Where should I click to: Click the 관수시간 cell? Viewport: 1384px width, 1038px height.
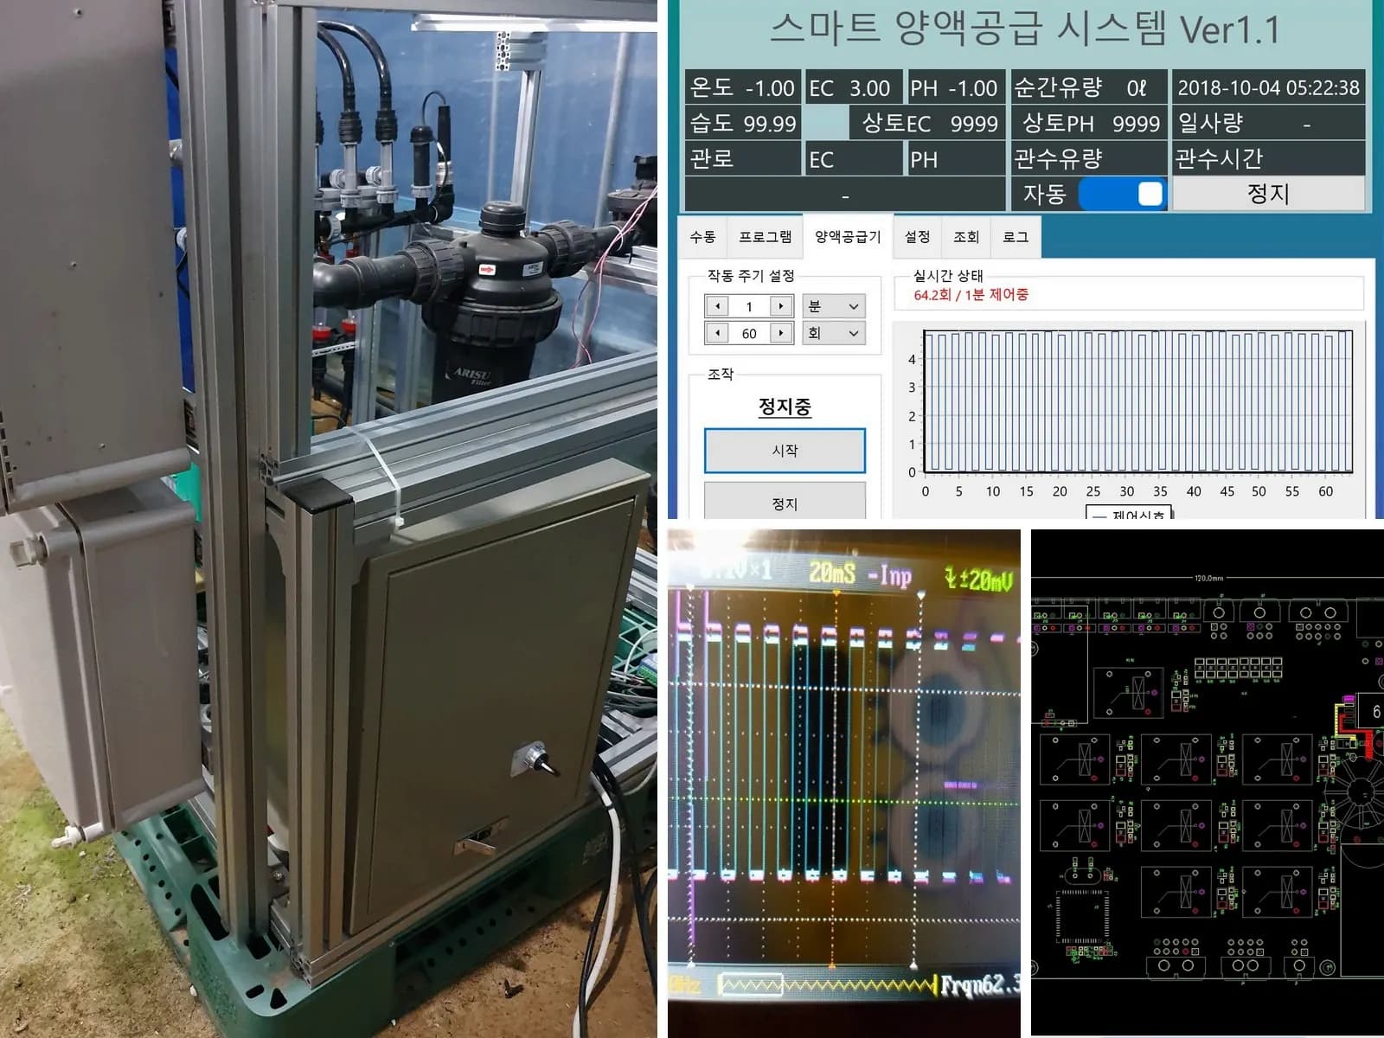(x=1268, y=158)
